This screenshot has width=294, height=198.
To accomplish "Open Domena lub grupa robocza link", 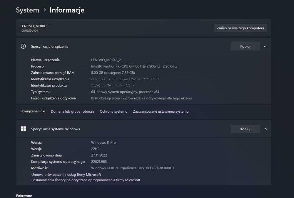I will tap(72, 111).
